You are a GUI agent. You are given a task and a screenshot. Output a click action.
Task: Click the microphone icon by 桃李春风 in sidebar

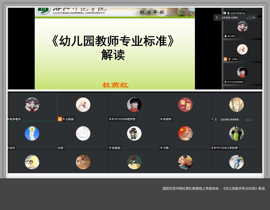point(226,36)
